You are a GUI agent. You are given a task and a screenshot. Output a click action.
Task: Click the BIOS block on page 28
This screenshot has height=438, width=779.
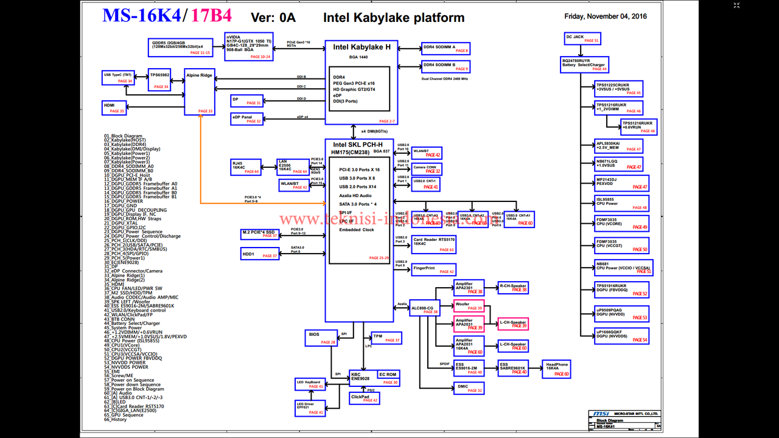click(x=322, y=338)
